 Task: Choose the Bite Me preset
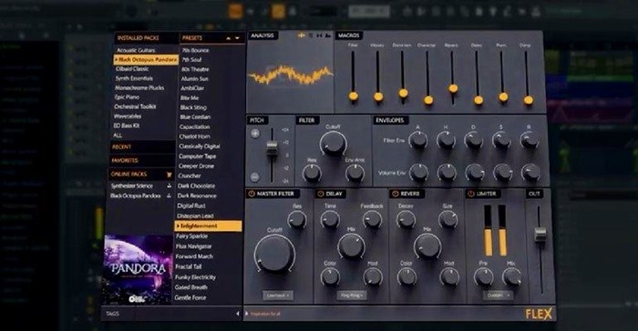pyautogui.click(x=190, y=98)
